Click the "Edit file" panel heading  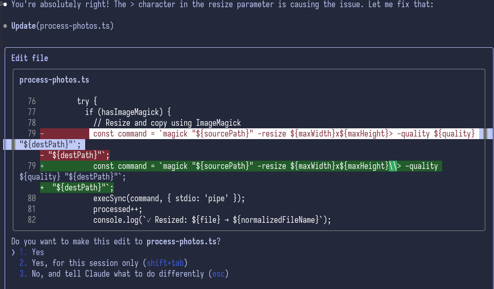(30, 58)
